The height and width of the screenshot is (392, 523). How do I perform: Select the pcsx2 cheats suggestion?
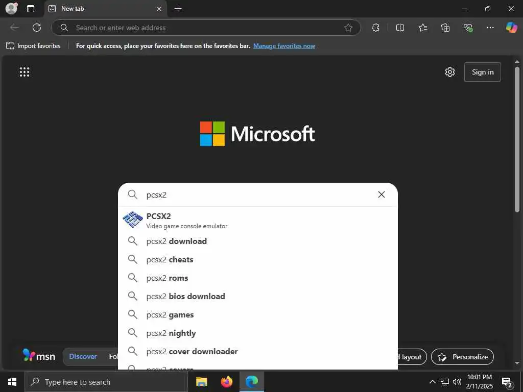tap(258, 259)
